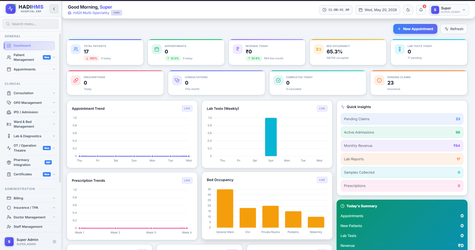Click the Revenue Today rupee icon
Screen dimensions: 475x250
pos(237,49)
